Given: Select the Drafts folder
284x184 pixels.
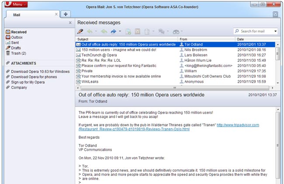Looking at the screenshot, I should (16, 48).
